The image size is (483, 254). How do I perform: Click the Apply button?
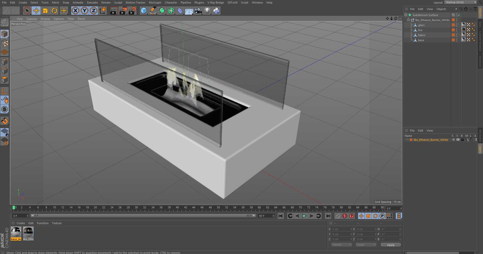391,245
